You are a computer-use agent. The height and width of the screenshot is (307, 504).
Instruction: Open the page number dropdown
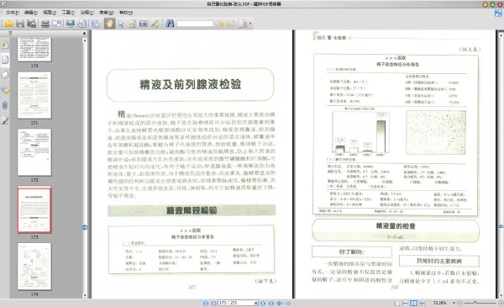(x=255, y=303)
